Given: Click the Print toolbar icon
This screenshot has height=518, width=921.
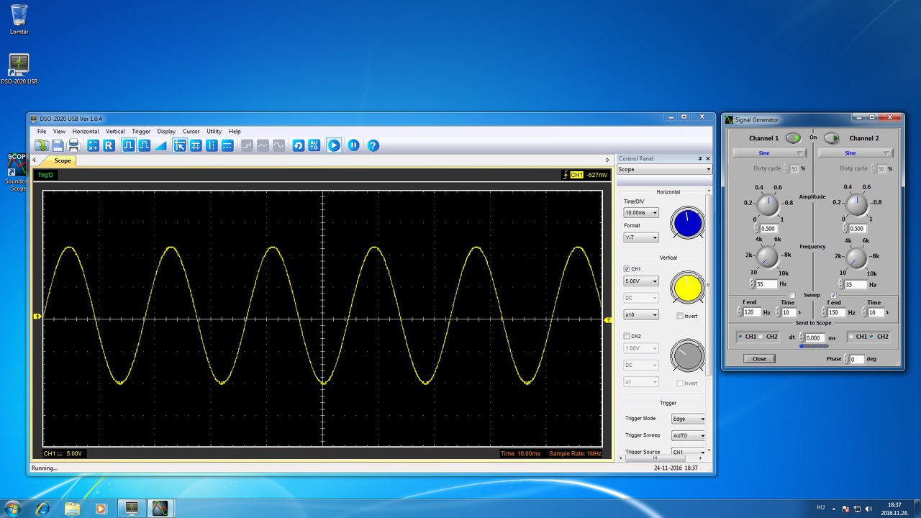Looking at the screenshot, I should pos(73,145).
